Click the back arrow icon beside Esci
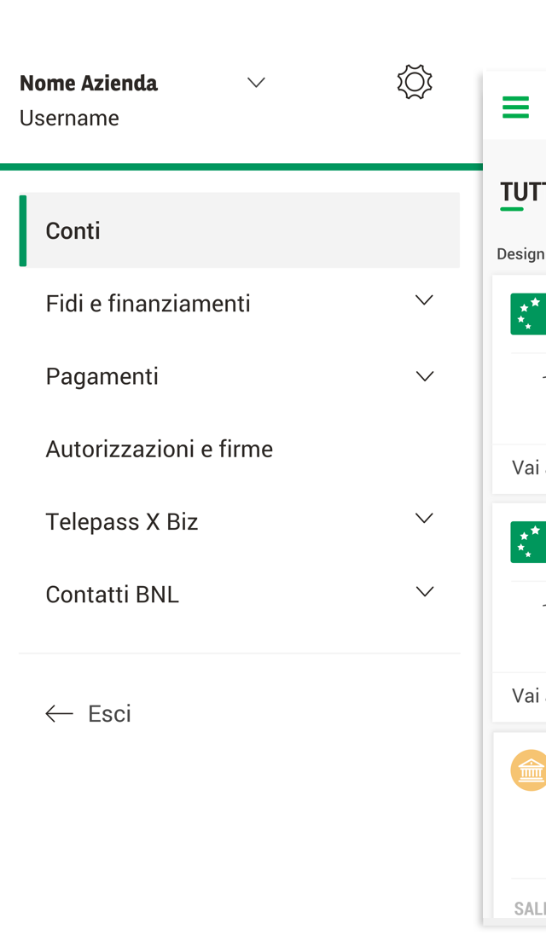 59,714
